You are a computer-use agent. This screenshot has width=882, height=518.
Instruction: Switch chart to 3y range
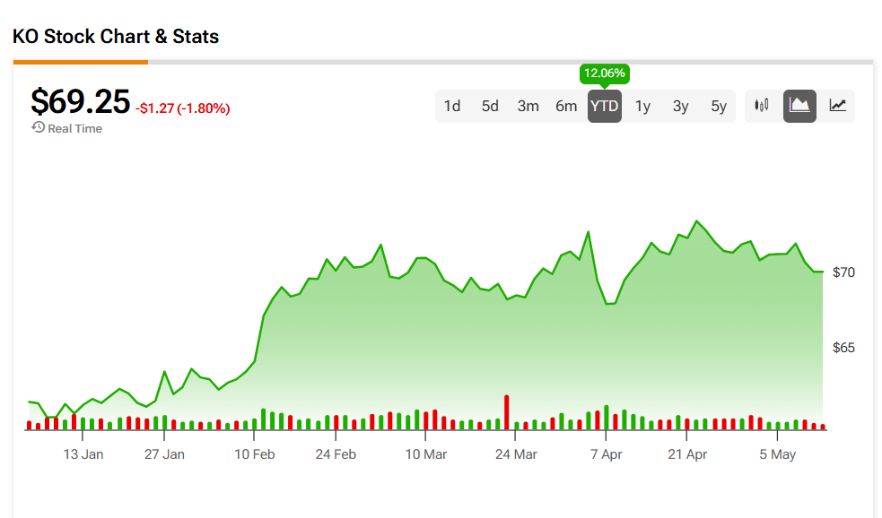click(x=681, y=106)
